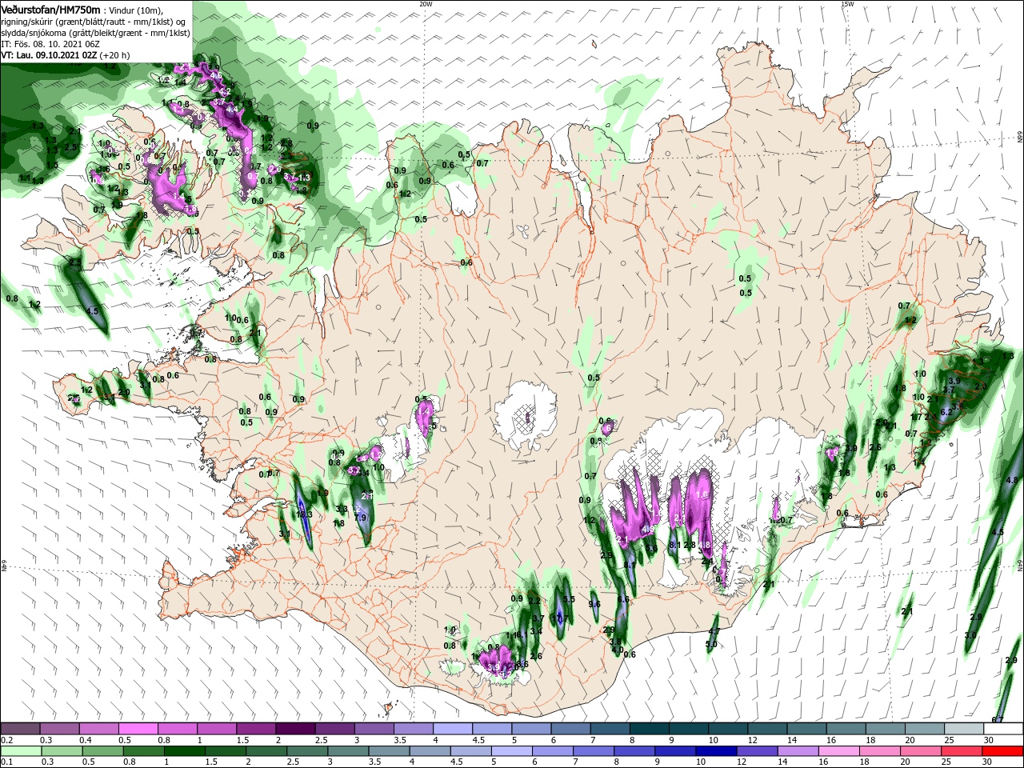Click the '20W' longitude label
The height and width of the screenshot is (768, 1024).
(x=426, y=4)
